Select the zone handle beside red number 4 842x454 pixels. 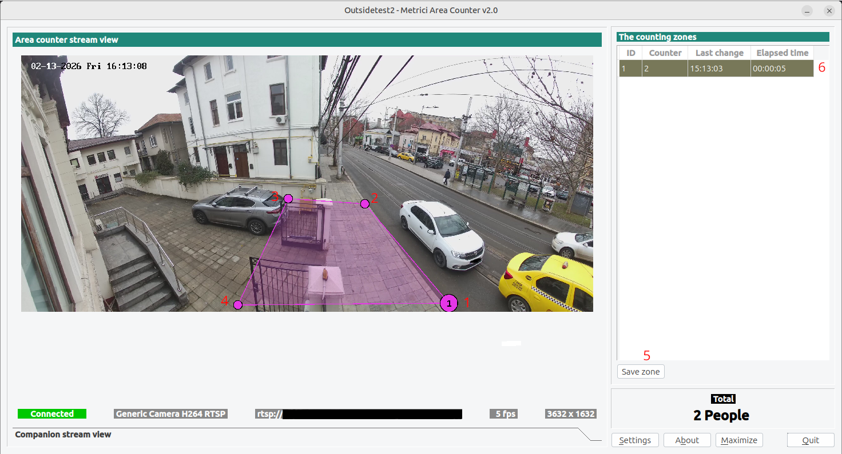tap(238, 305)
